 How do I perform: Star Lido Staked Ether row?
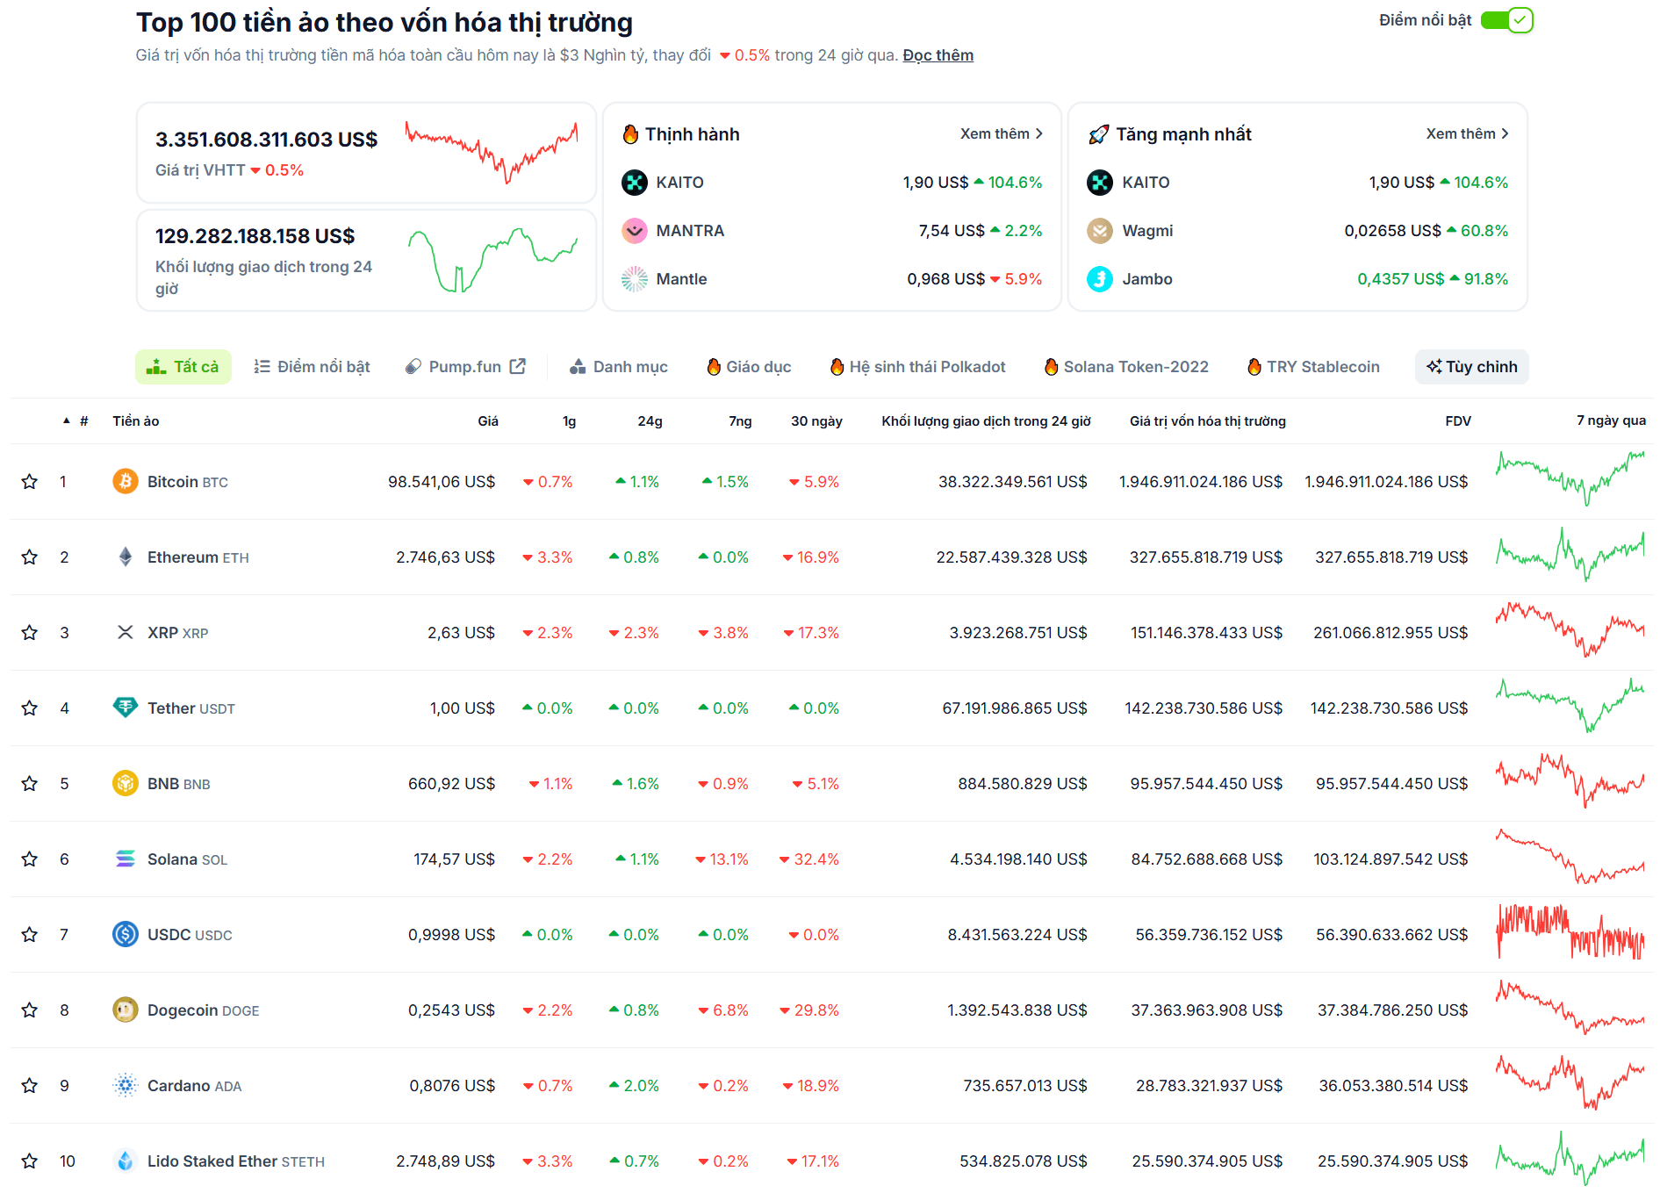[30, 1161]
